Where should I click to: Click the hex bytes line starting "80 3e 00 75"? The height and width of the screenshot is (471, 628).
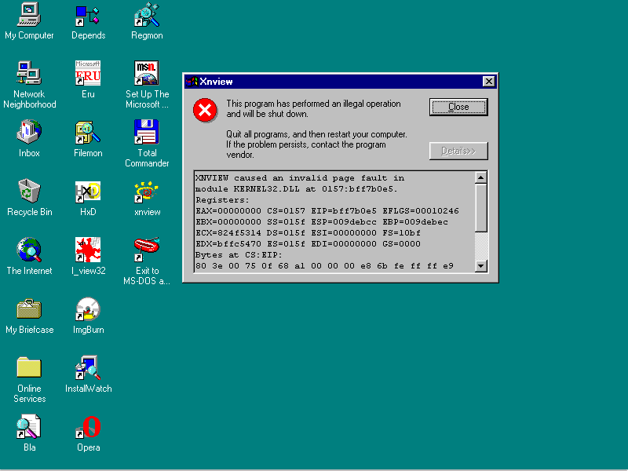[x=324, y=266]
